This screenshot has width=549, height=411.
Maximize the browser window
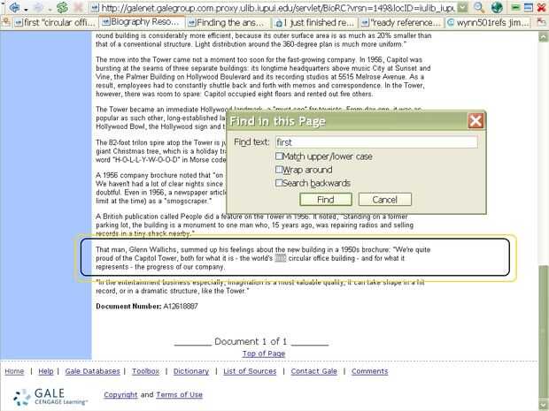click(x=529, y=7)
